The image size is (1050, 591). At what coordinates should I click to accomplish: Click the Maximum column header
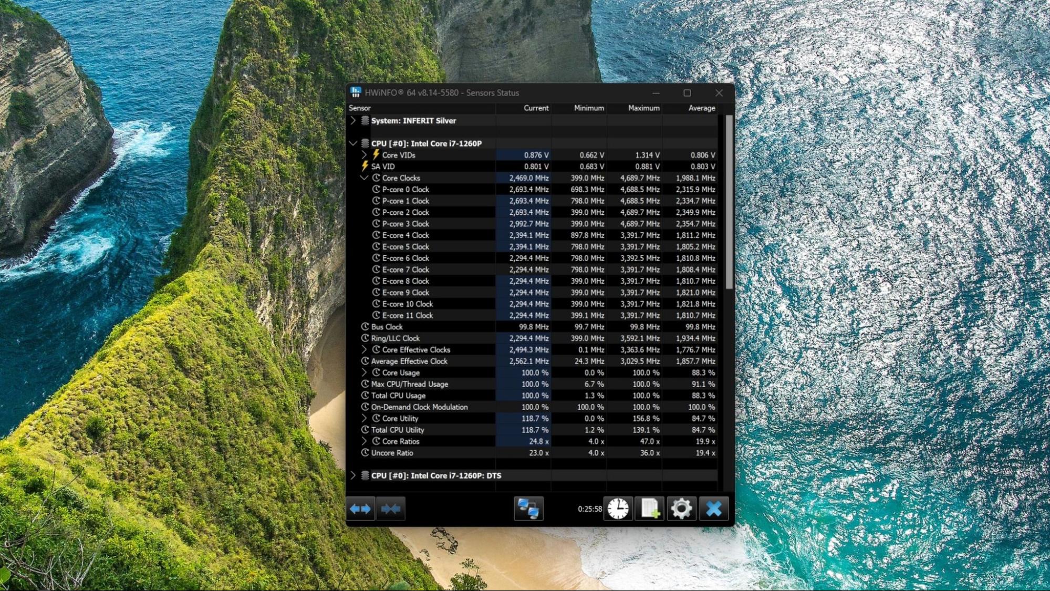point(643,108)
